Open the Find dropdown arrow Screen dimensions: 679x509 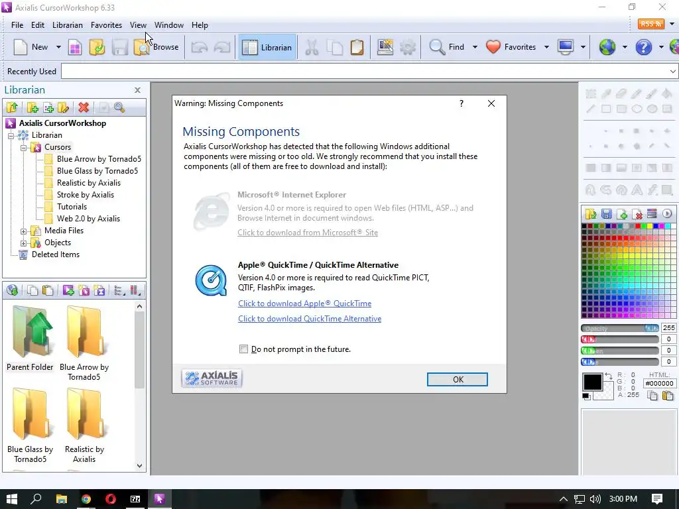[475, 47]
